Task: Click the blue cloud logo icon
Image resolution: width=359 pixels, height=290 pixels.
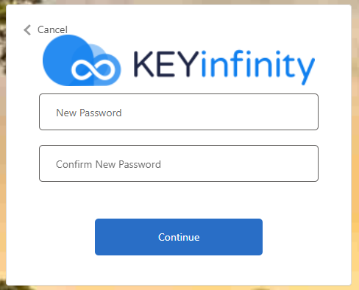Action: (82, 60)
